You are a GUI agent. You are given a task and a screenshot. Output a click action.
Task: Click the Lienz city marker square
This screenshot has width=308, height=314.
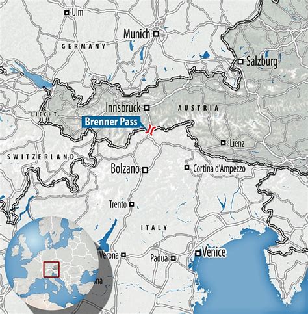click(224, 142)
